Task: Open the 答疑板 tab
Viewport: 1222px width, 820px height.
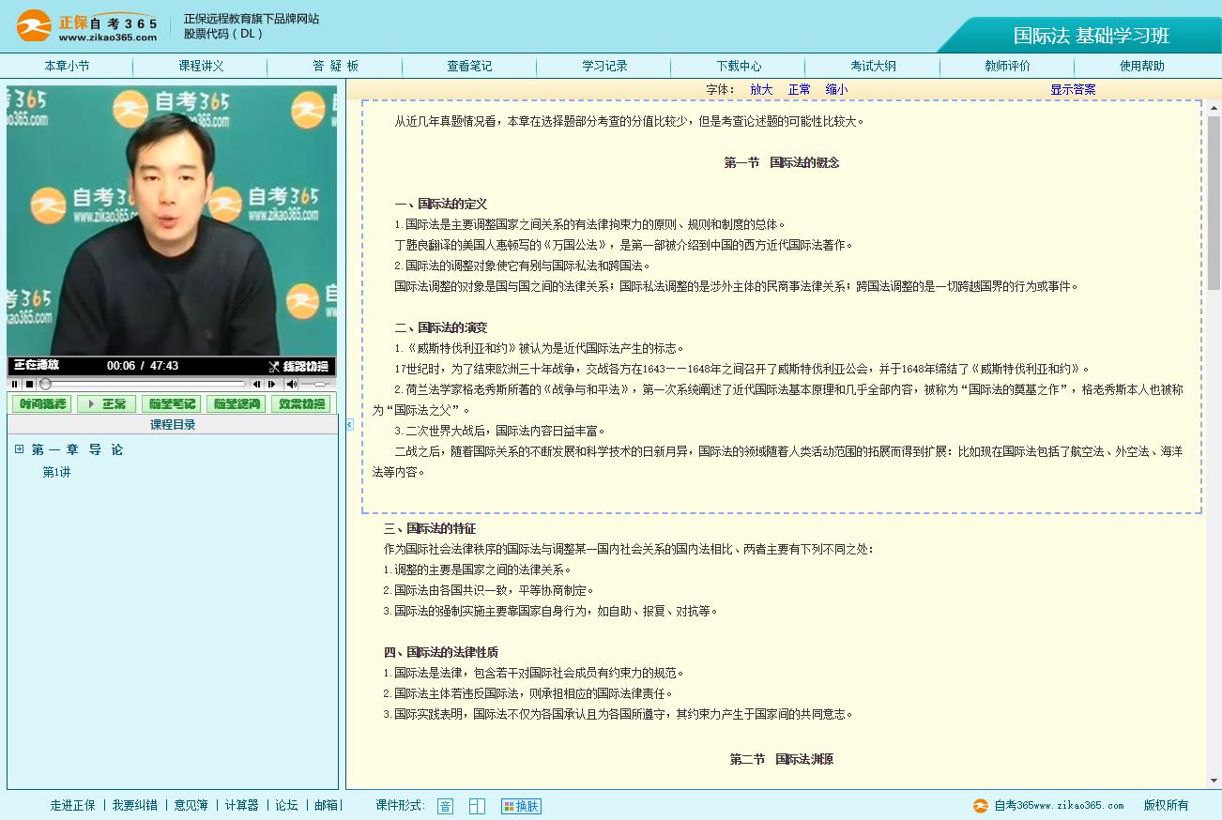Action: pyautogui.click(x=336, y=66)
